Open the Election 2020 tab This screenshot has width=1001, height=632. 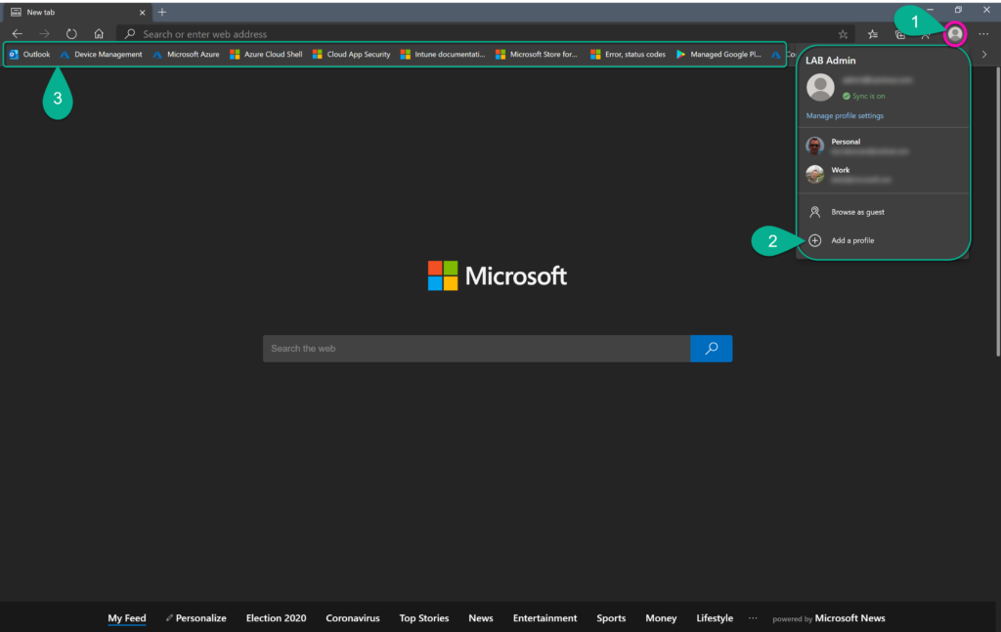pos(276,618)
